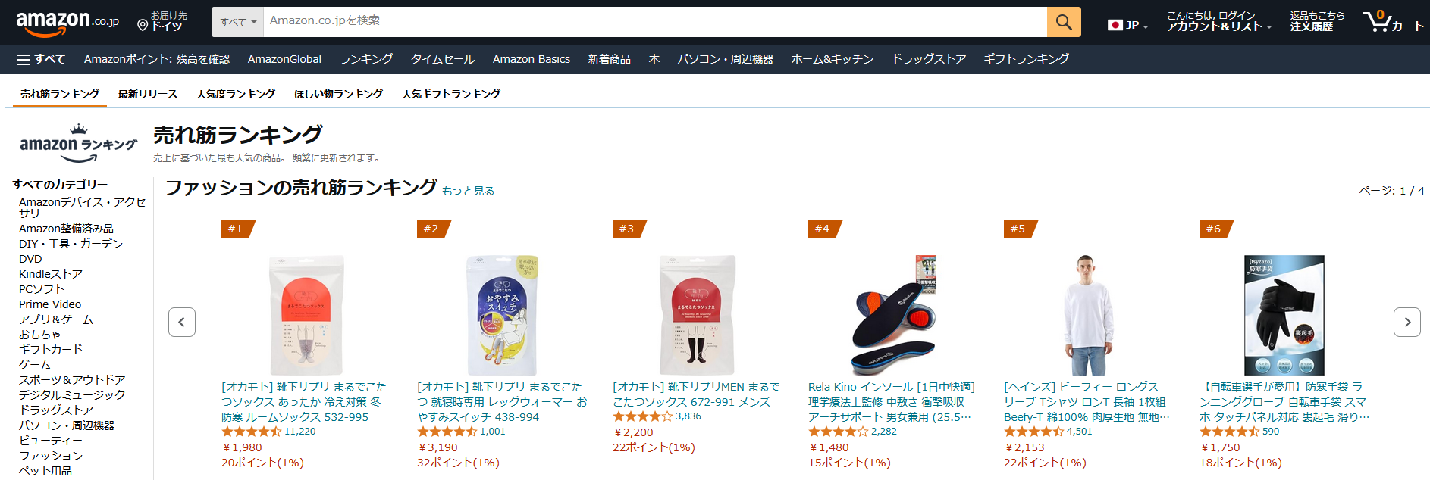Click the もっと見る link
Viewport: 1430px width, 480px height.
click(x=468, y=191)
